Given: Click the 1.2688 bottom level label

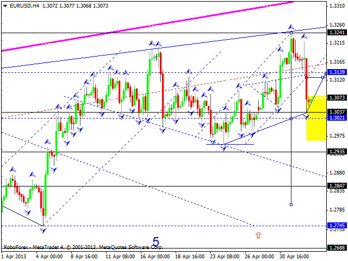Looking at the screenshot, I should point(337,247).
